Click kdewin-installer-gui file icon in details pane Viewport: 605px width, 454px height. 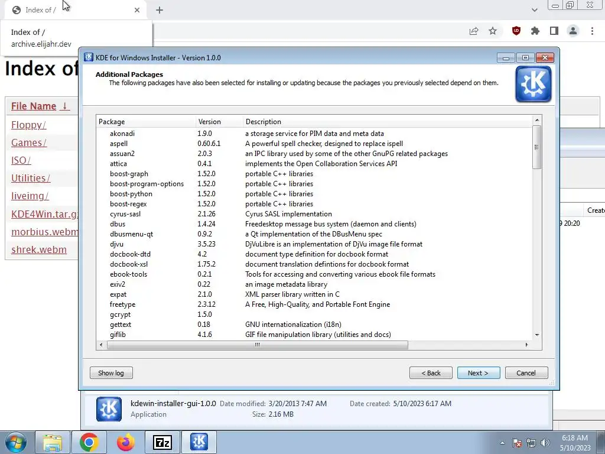coord(109,409)
